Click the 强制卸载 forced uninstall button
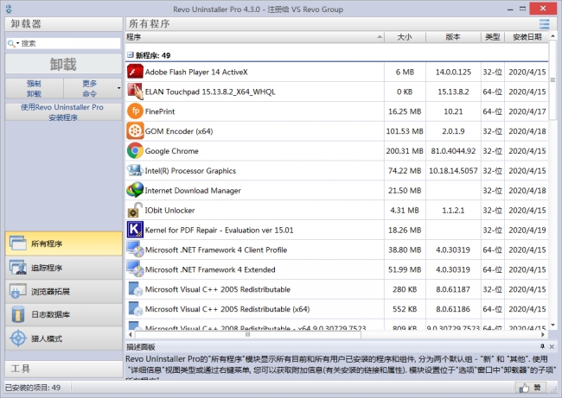This screenshot has width=562, height=398. click(x=34, y=88)
